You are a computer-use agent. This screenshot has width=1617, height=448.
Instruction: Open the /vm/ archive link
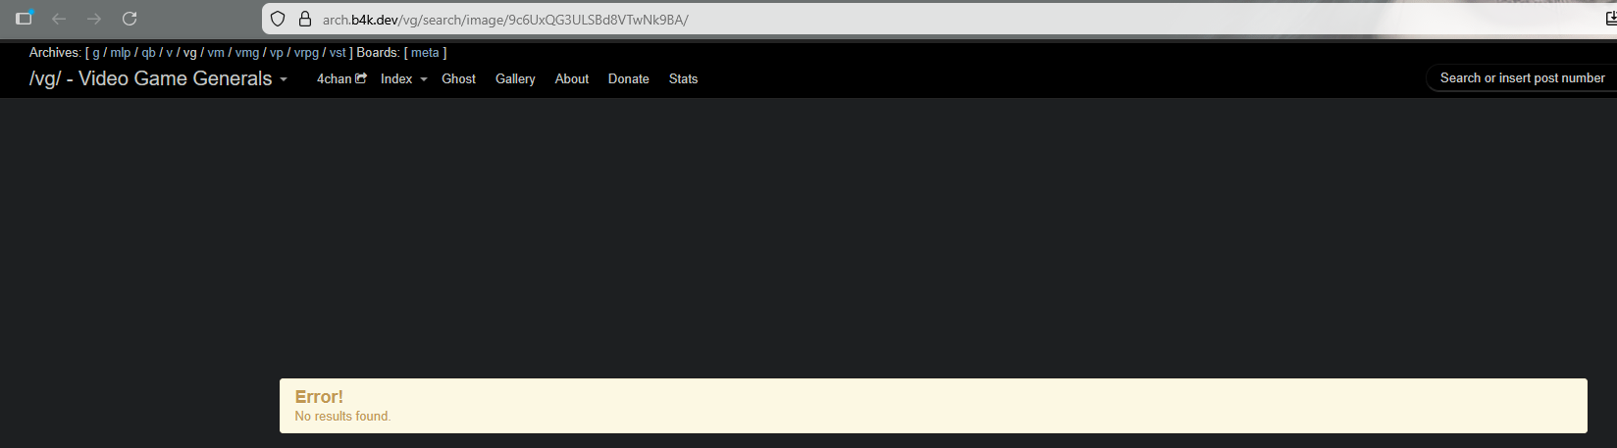[216, 53]
